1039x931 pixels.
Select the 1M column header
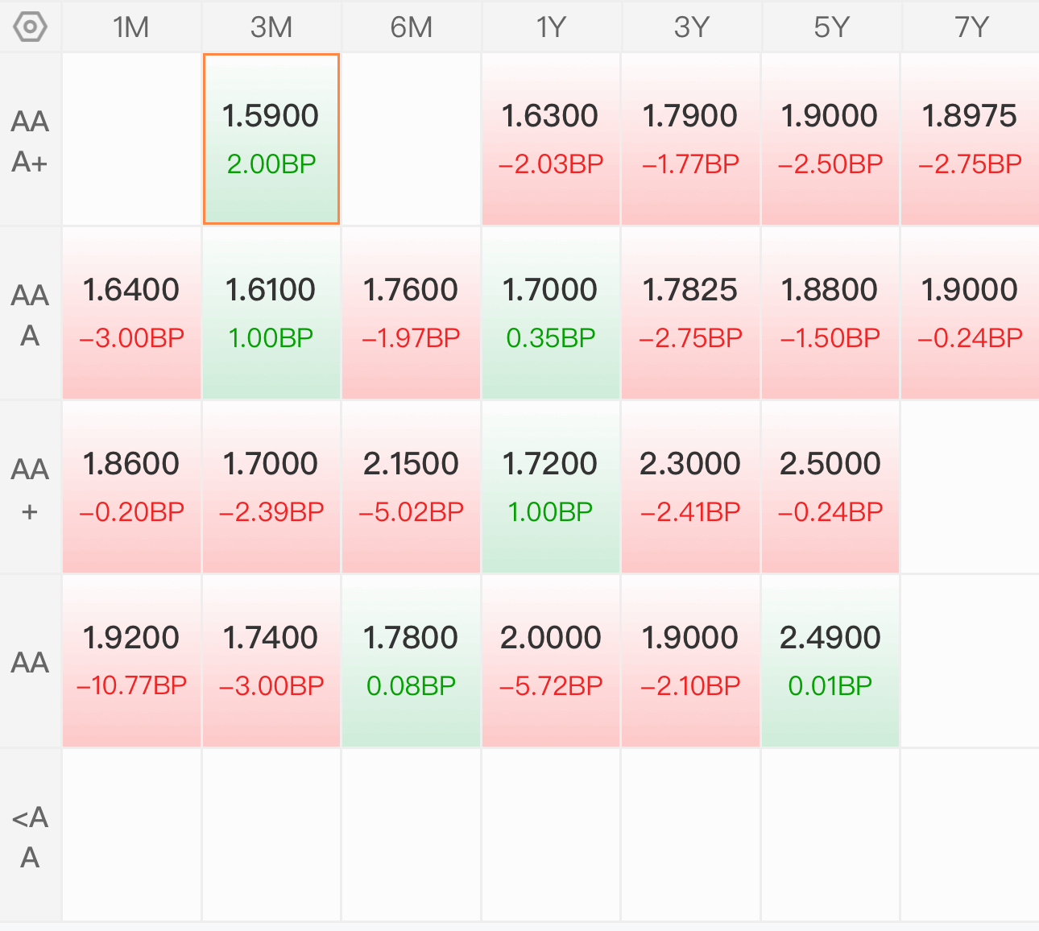[x=131, y=27]
